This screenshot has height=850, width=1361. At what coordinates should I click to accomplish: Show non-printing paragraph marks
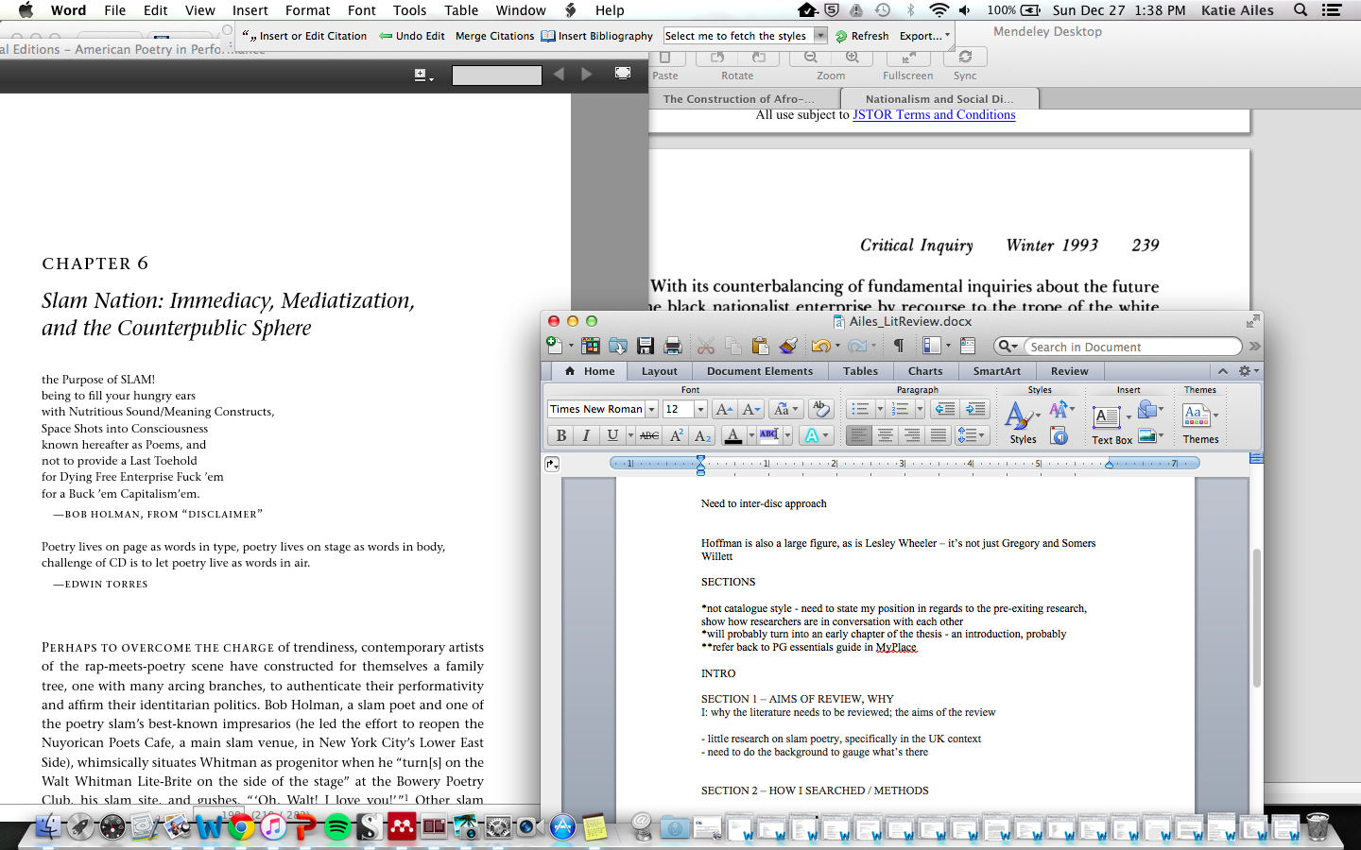[899, 347]
